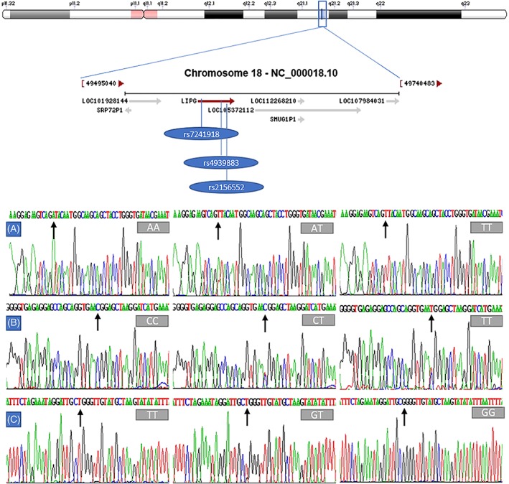Click the blue rs4939883 oval
Viewport: 509px width, 484px height.
[220, 163]
